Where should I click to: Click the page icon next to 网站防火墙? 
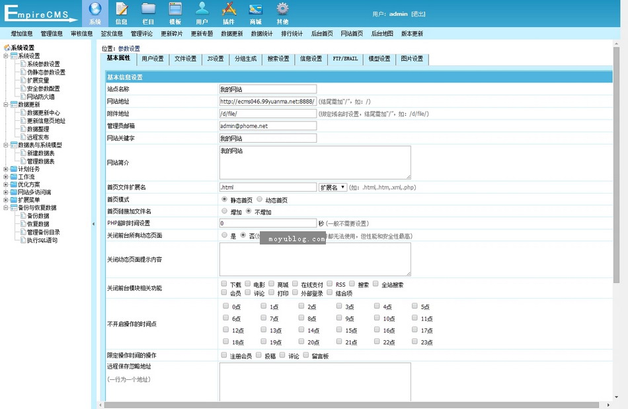pos(23,96)
